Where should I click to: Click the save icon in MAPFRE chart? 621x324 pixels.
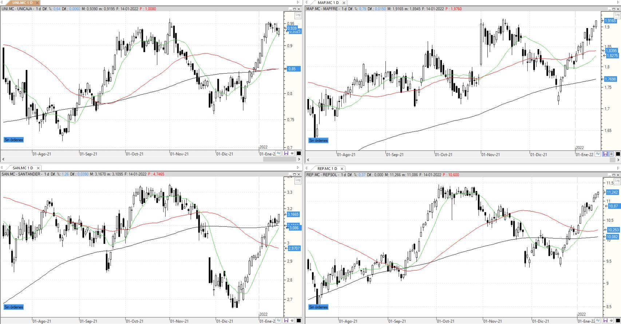[x=605, y=154]
